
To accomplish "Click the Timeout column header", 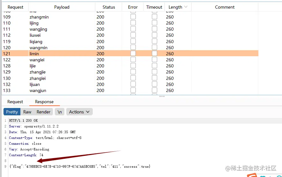I will [154, 7].
